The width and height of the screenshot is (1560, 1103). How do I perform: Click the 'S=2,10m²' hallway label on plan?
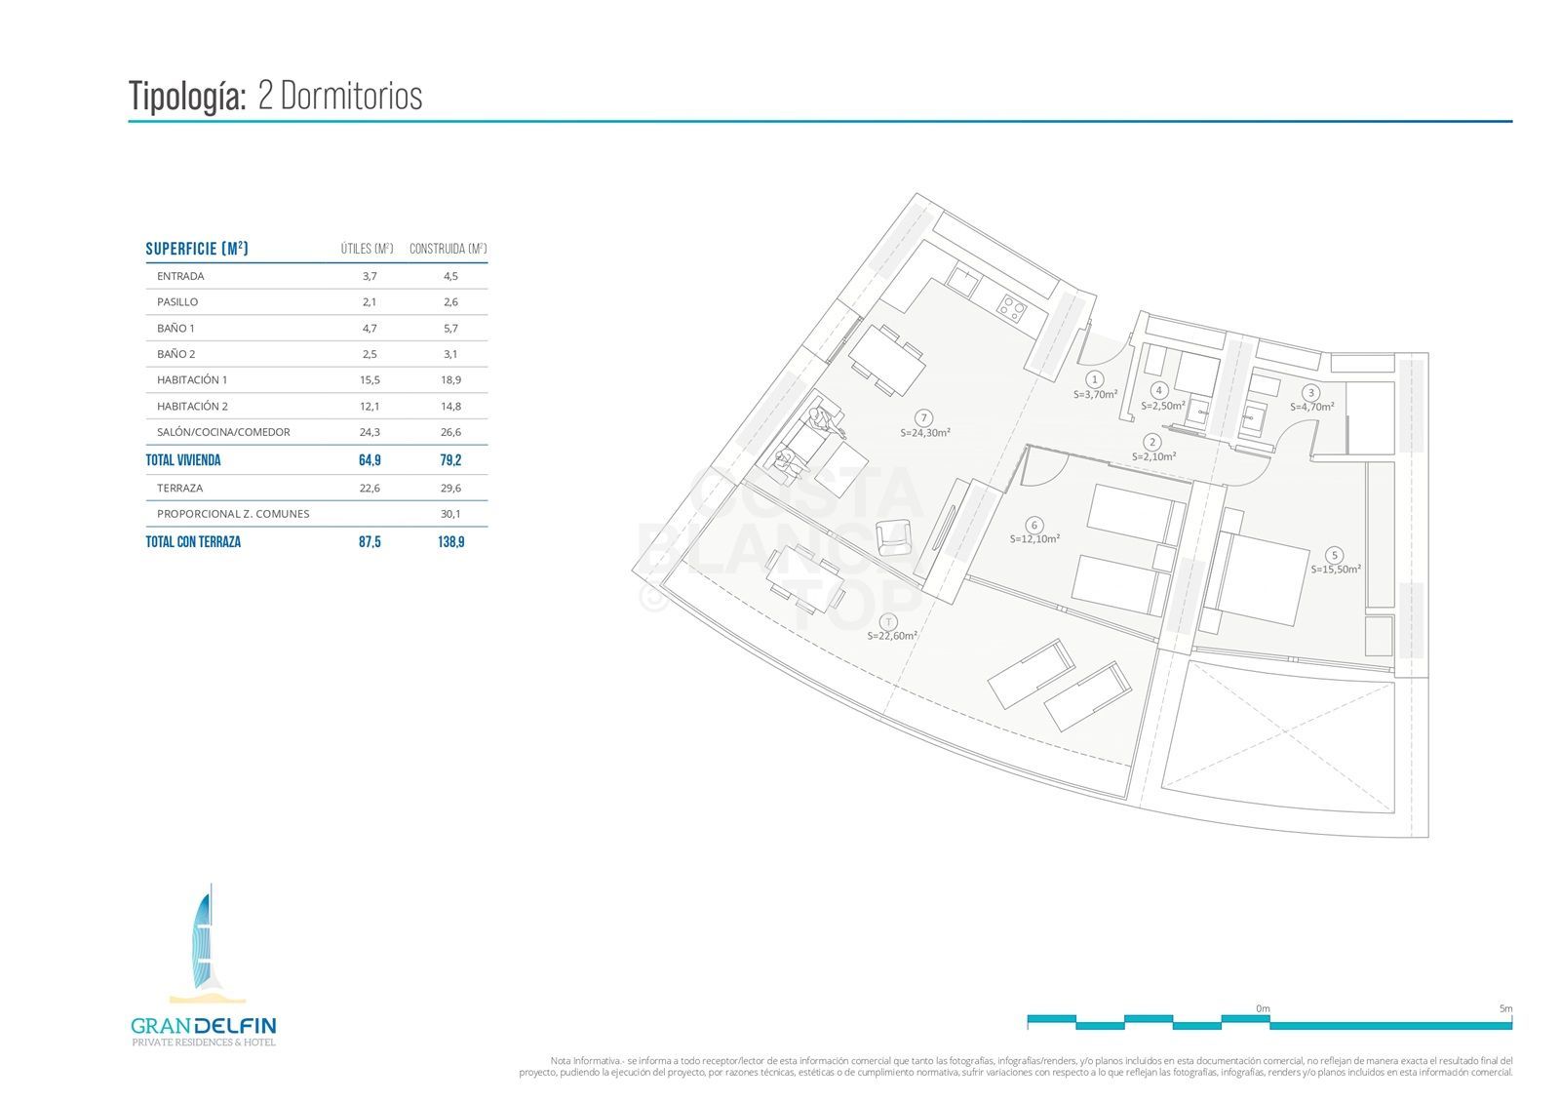tap(1153, 456)
